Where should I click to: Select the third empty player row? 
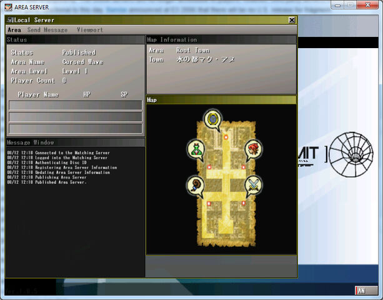click(76, 129)
